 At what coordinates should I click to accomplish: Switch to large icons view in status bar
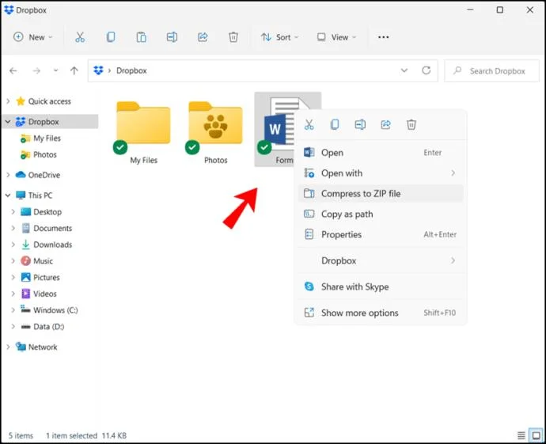coord(537,435)
